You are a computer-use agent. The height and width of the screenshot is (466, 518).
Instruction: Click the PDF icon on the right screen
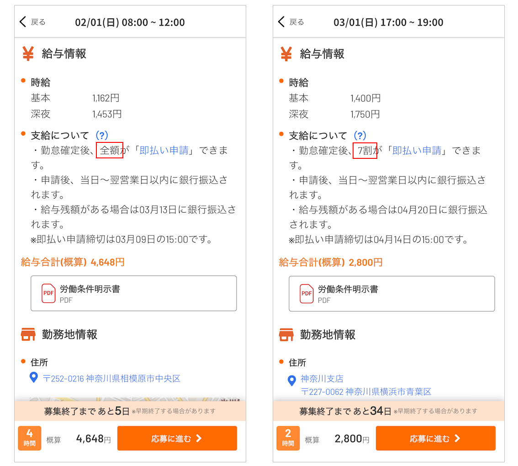[307, 293]
